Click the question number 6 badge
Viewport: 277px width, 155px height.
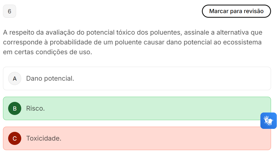click(10, 11)
